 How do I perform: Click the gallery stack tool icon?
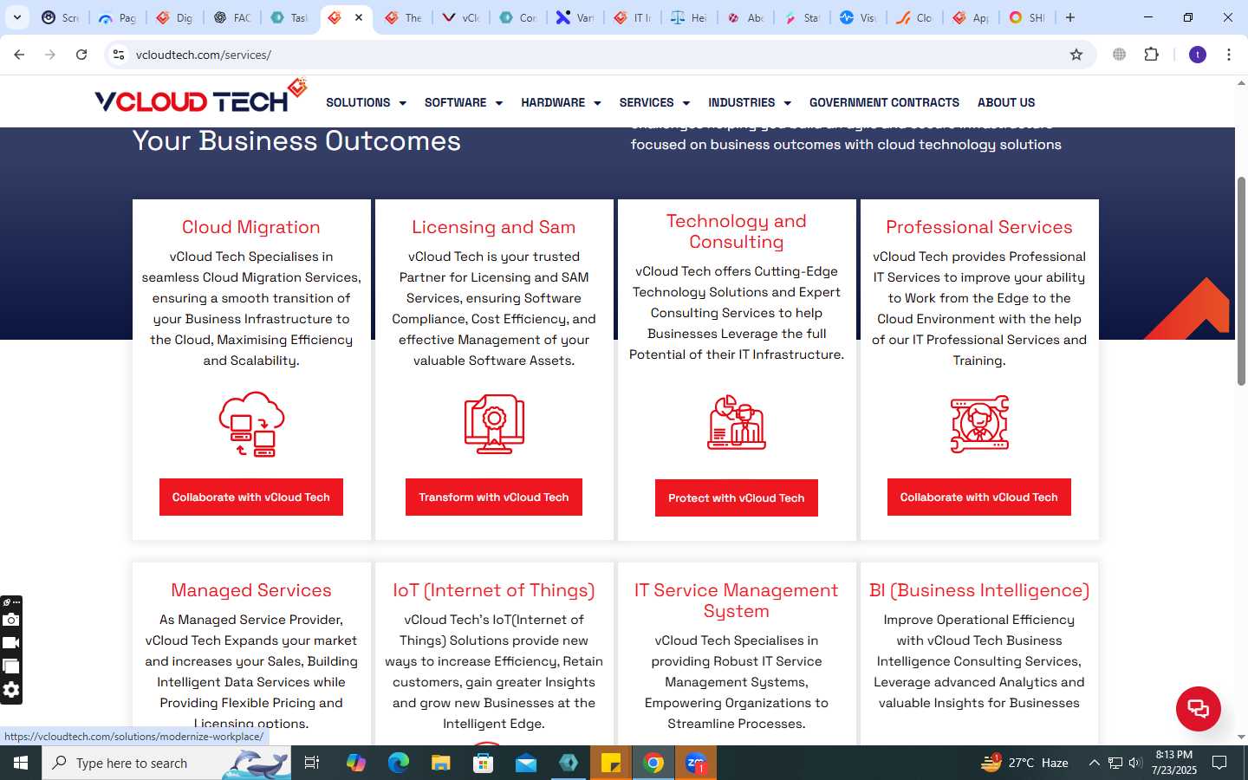11,666
